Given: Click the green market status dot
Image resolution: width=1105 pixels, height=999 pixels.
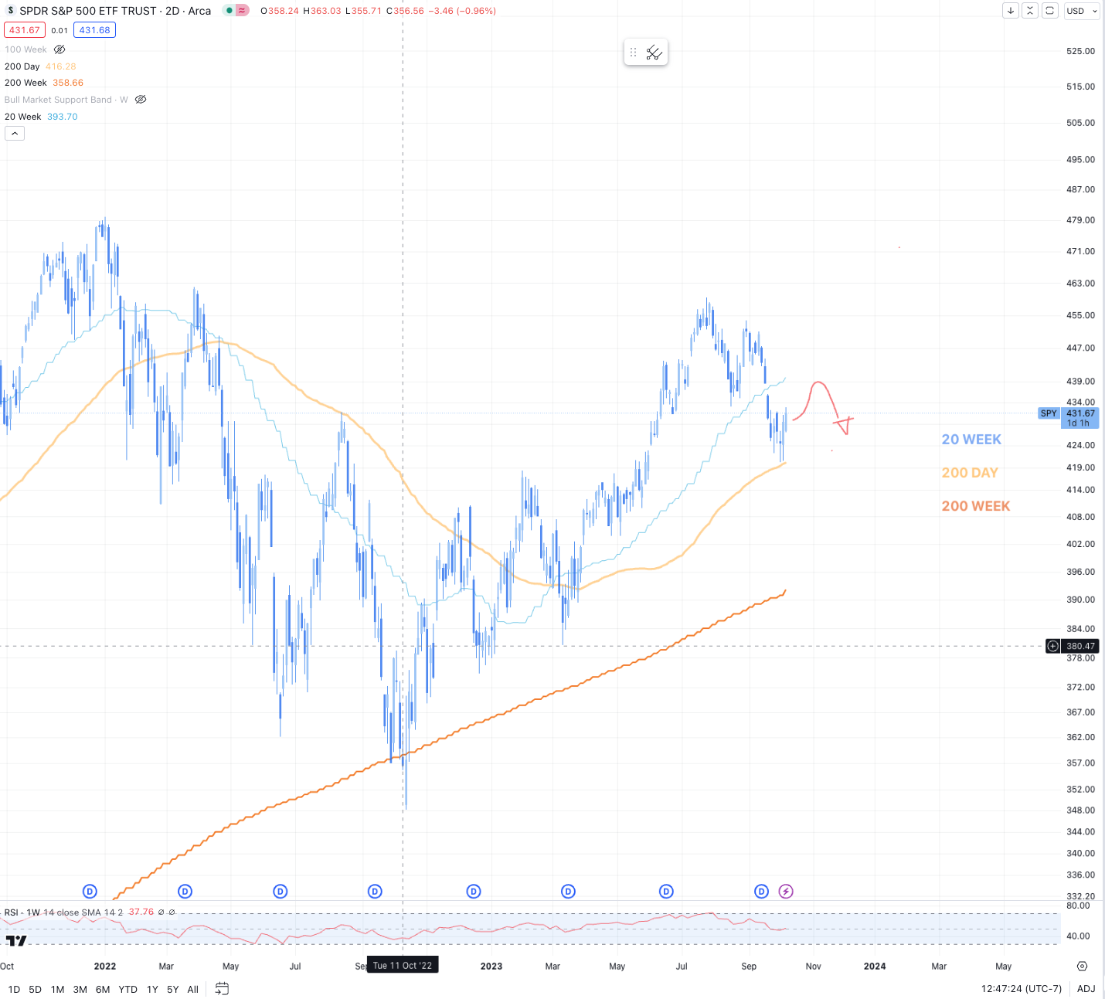Looking at the screenshot, I should point(229,11).
